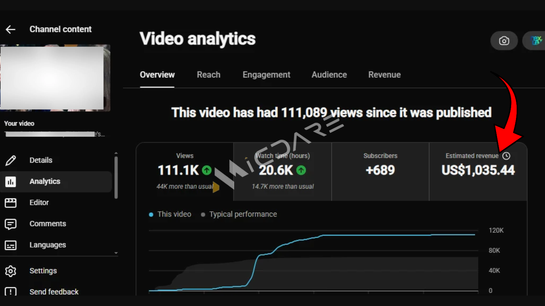
Task: Open the Audience tab
Action: click(329, 75)
